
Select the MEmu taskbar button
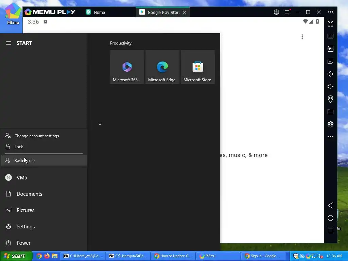[218, 256]
